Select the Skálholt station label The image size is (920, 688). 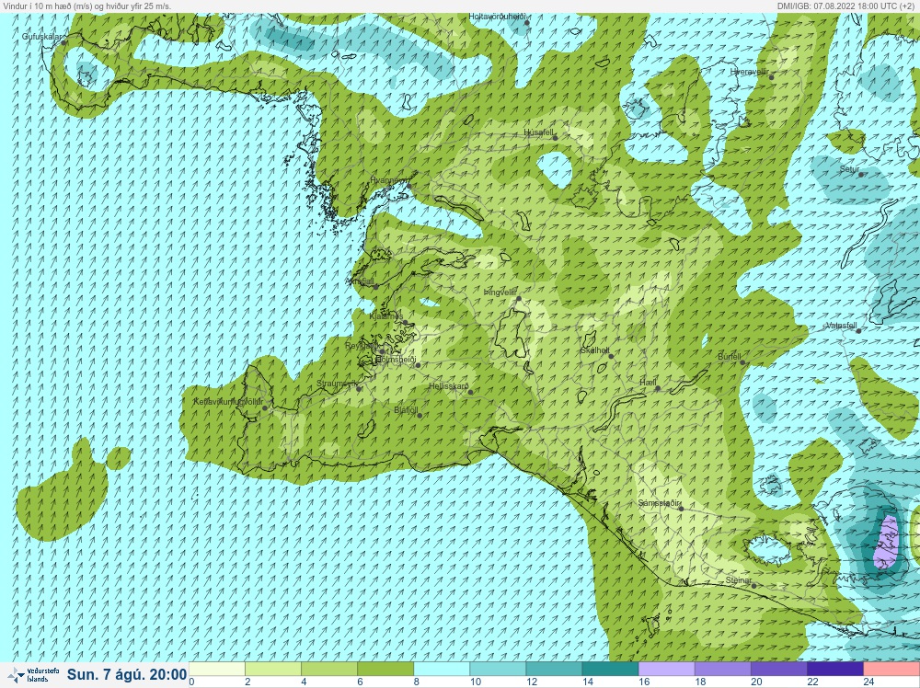(594, 350)
